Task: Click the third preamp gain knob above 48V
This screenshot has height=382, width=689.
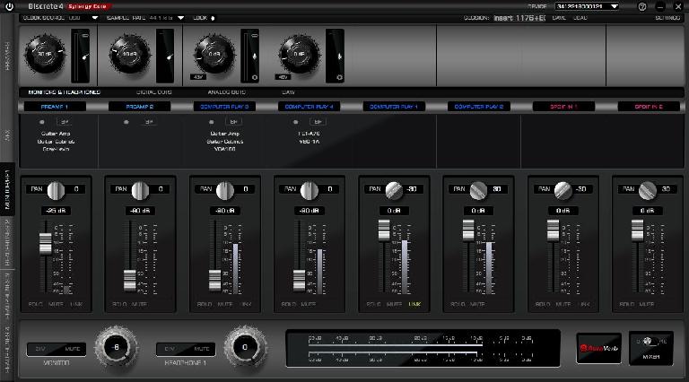Action: click(x=214, y=54)
